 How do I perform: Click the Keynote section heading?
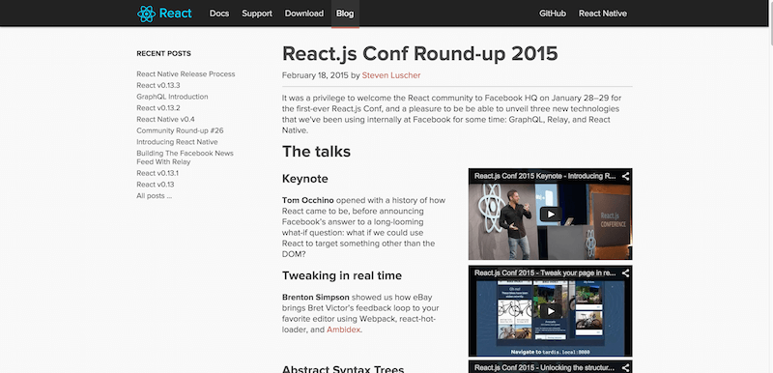(x=304, y=179)
